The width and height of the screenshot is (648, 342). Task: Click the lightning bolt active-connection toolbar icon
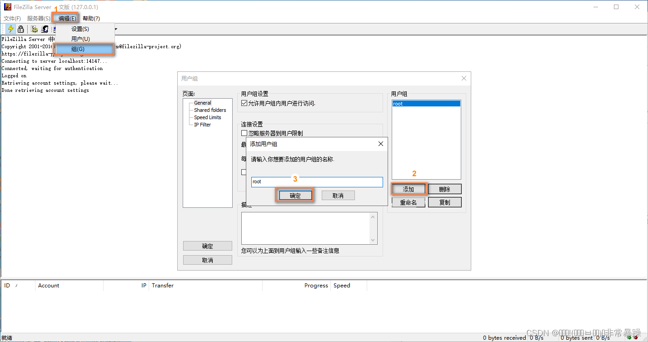(10, 29)
